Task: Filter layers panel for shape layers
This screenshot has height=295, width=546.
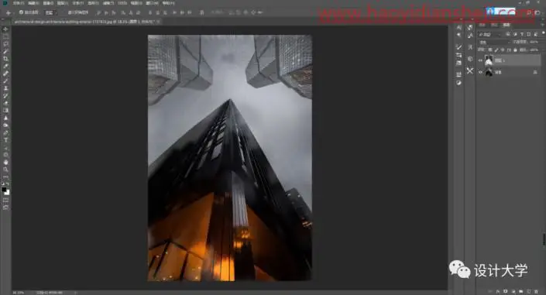Action: click(529, 34)
